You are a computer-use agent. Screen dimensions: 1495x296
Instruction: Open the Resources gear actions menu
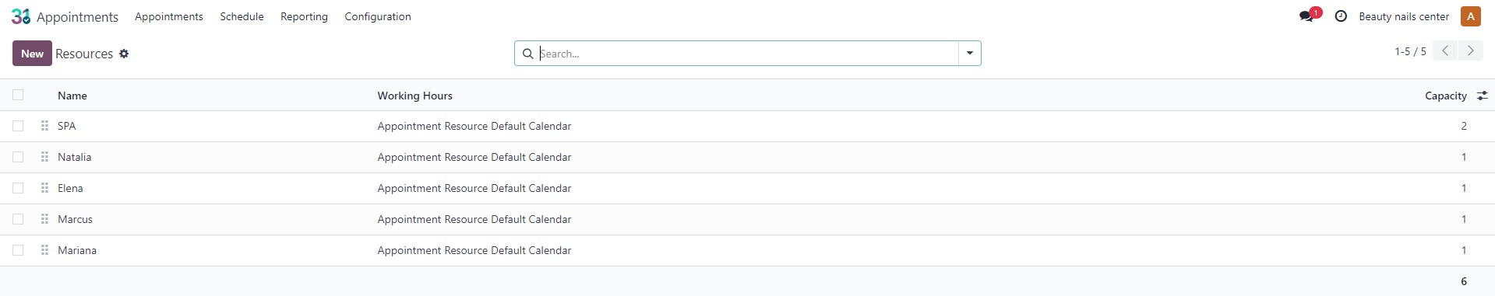click(124, 54)
